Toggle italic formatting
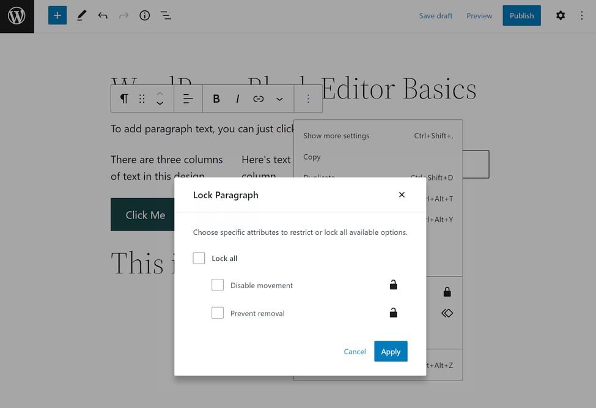Viewport: 596px width, 408px height. pyautogui.click(x=238, y=99)
